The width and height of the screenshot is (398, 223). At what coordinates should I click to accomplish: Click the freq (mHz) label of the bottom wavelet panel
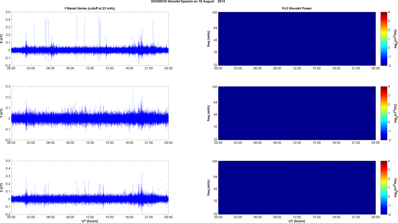(x=209, y=188)
